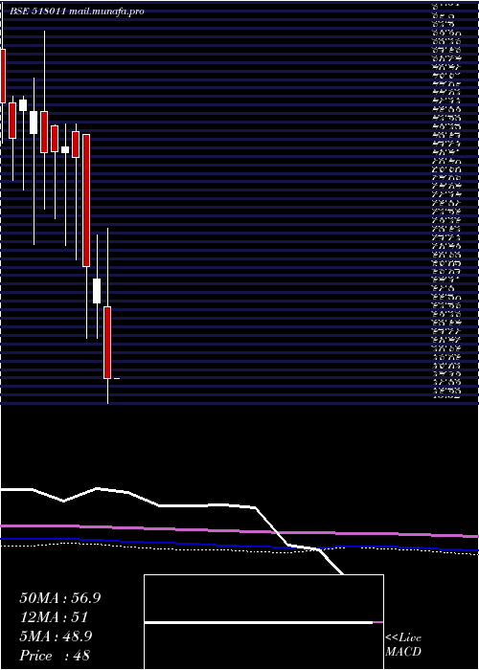Viewport: 479px width, 670px height.
Task: Click the longest red candlestick body
Action: click(x=86, y=200)
